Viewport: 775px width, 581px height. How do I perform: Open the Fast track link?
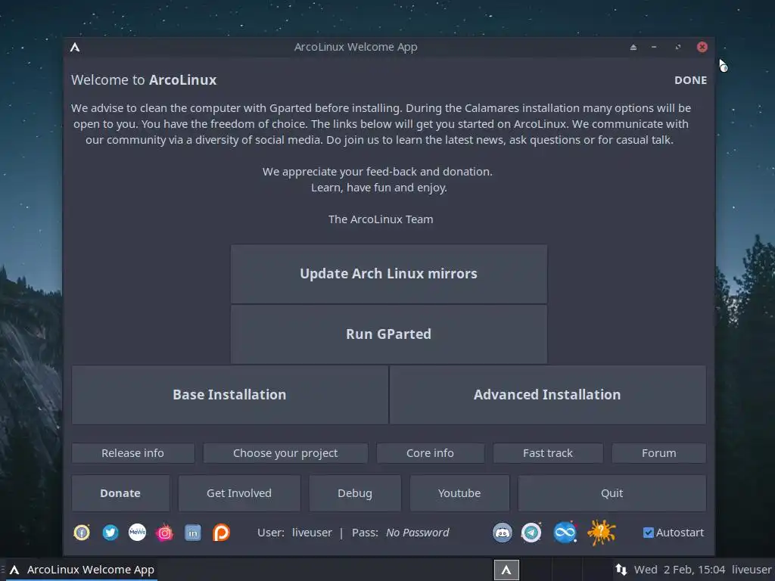[x=548, y=453]
